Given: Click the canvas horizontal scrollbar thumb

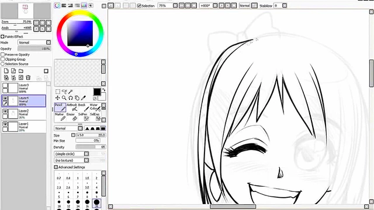Looking at the screenshot, I should tap(233, 206).
